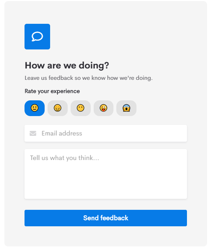Rate with the screaming face emoji
The image size is (210, 249).
[x=127, y=108]
